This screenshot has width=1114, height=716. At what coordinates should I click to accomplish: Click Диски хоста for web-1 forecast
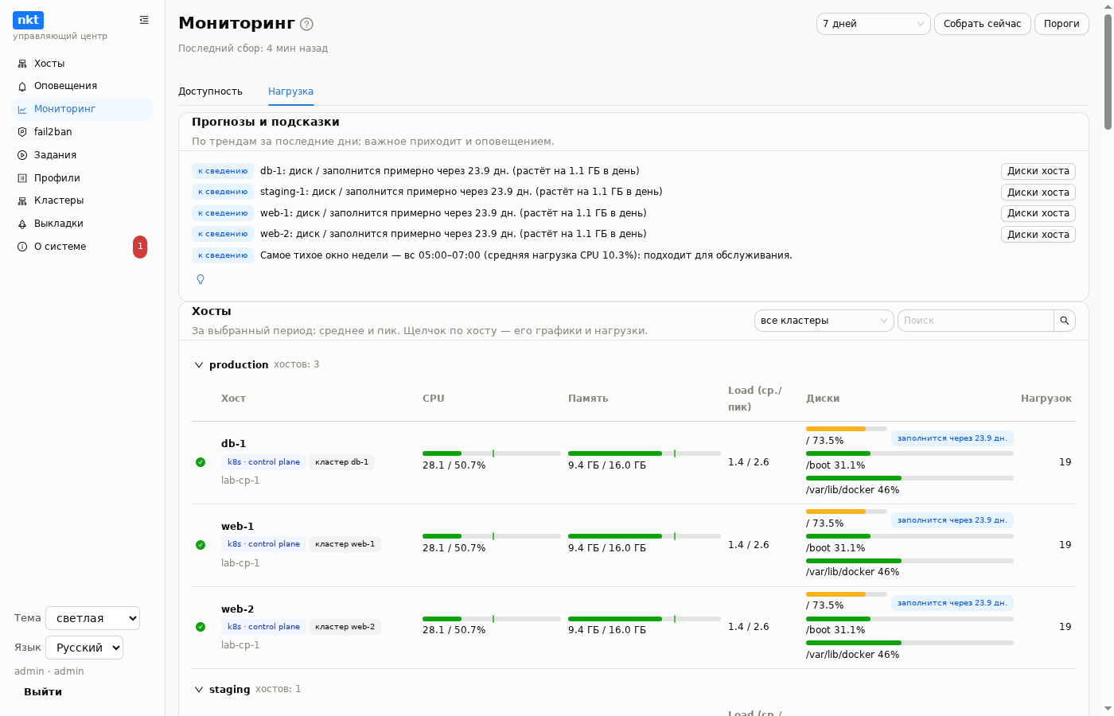pyautogui.click(x=1038, y=213)
